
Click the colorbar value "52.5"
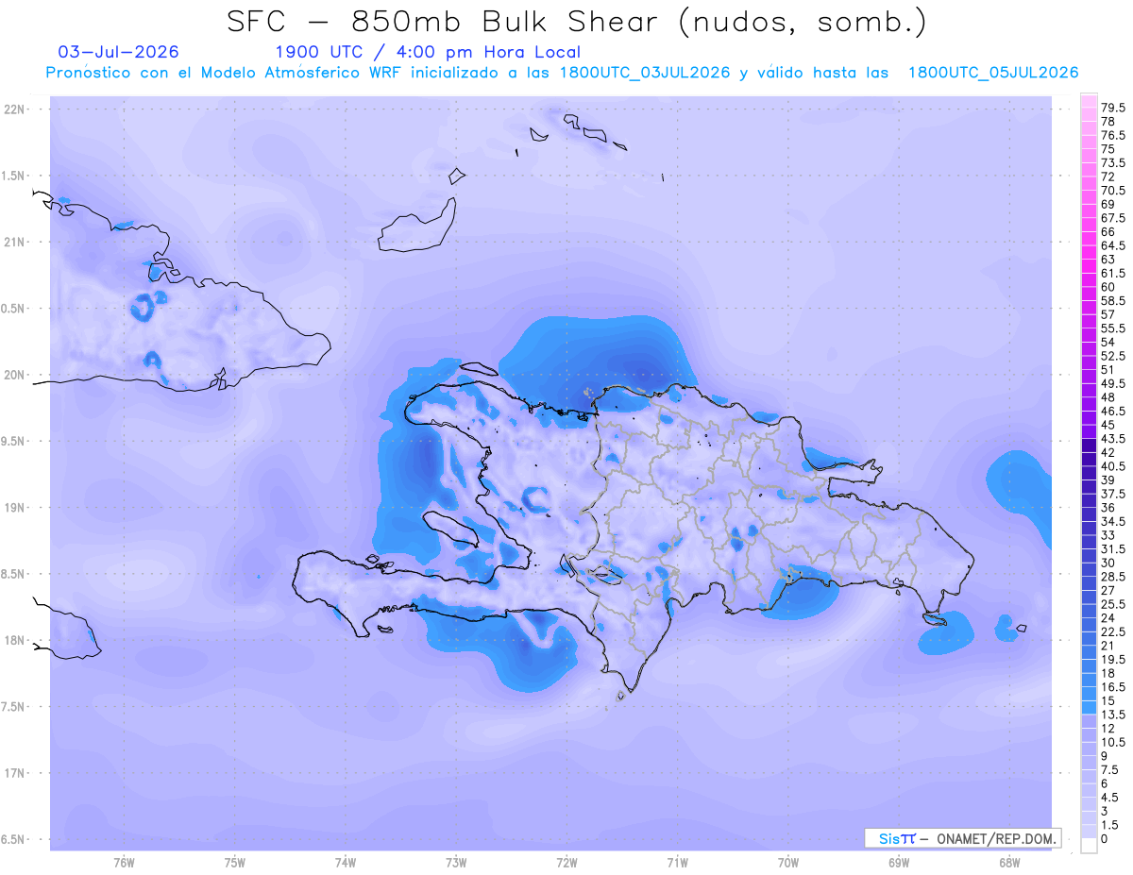(1115, 356)
